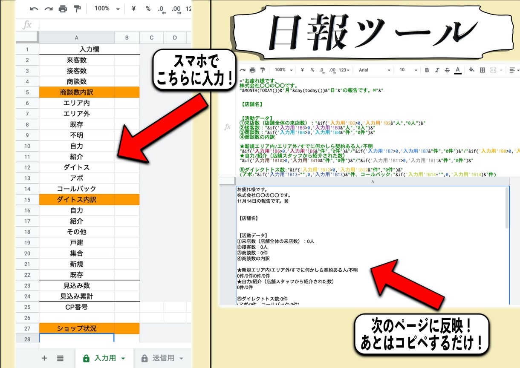
Task: Select the 見込み累計 cell
Action: 77,296
